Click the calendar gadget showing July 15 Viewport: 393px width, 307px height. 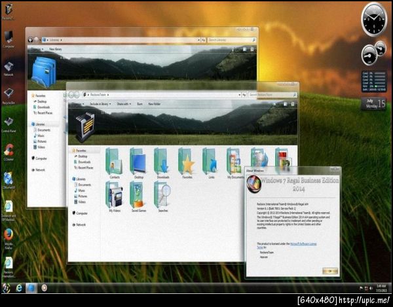(x=373, y=103)
